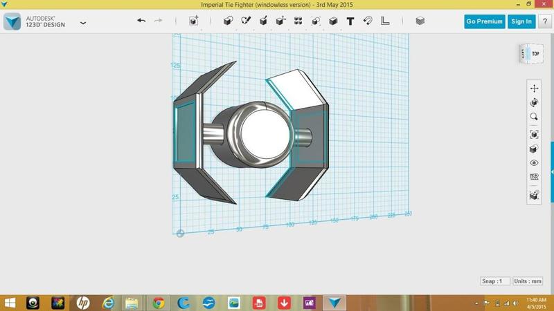Select the Measure tool

(x=385, y=21)
